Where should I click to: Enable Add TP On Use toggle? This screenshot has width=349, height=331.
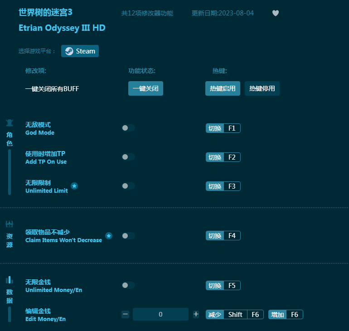[128, 157]
